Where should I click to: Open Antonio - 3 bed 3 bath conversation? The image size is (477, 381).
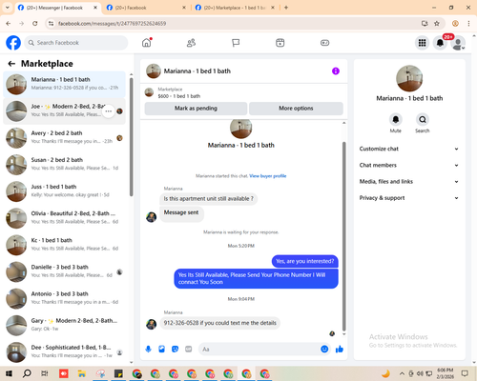pos(65,299)
